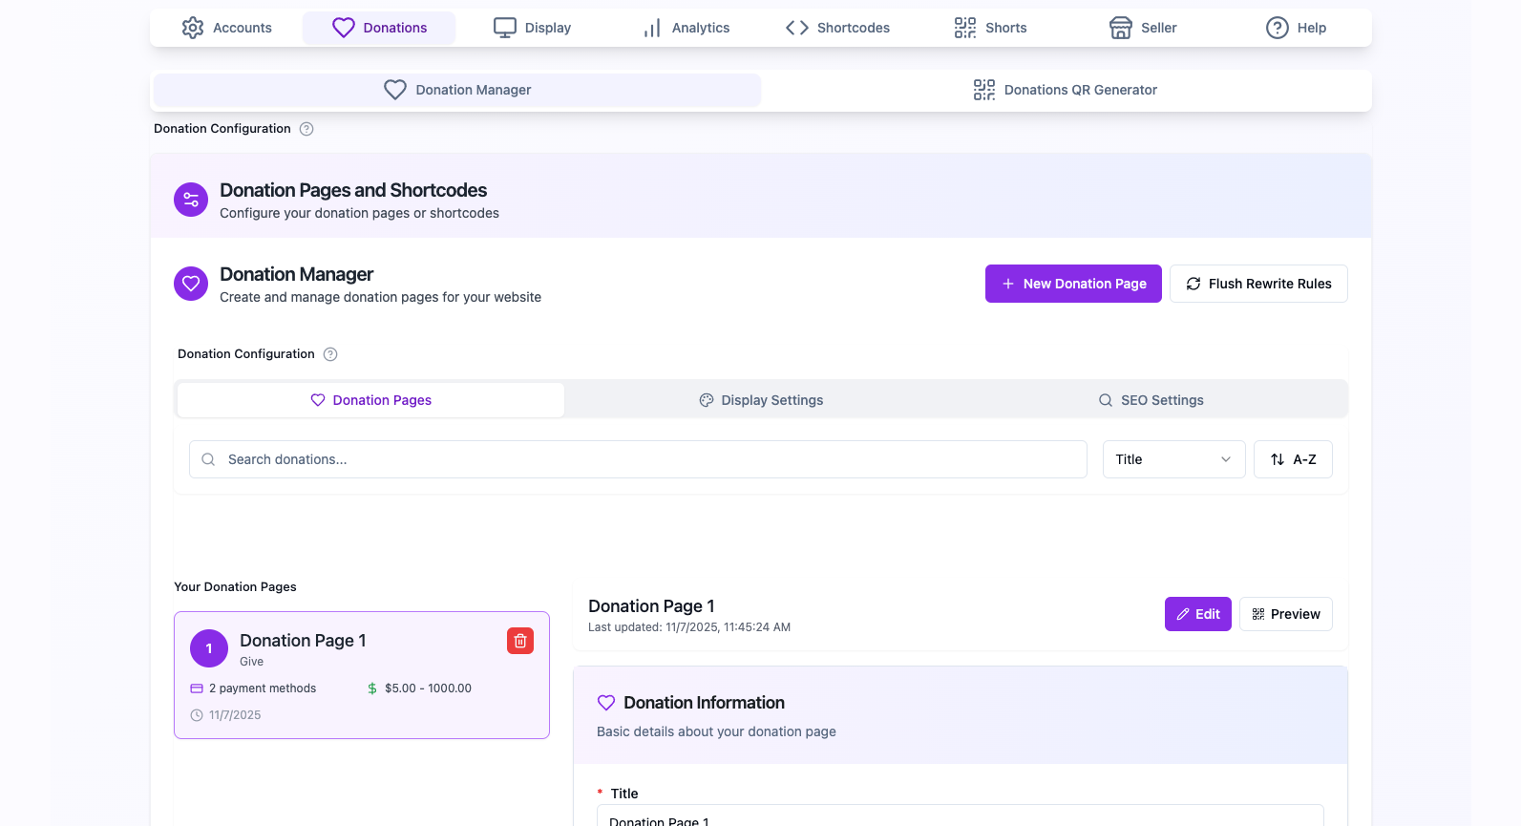Click the Flush Rewrite Rules button
1521x826 pixels.
1258,284
